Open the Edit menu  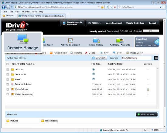(x=11, y=12)
